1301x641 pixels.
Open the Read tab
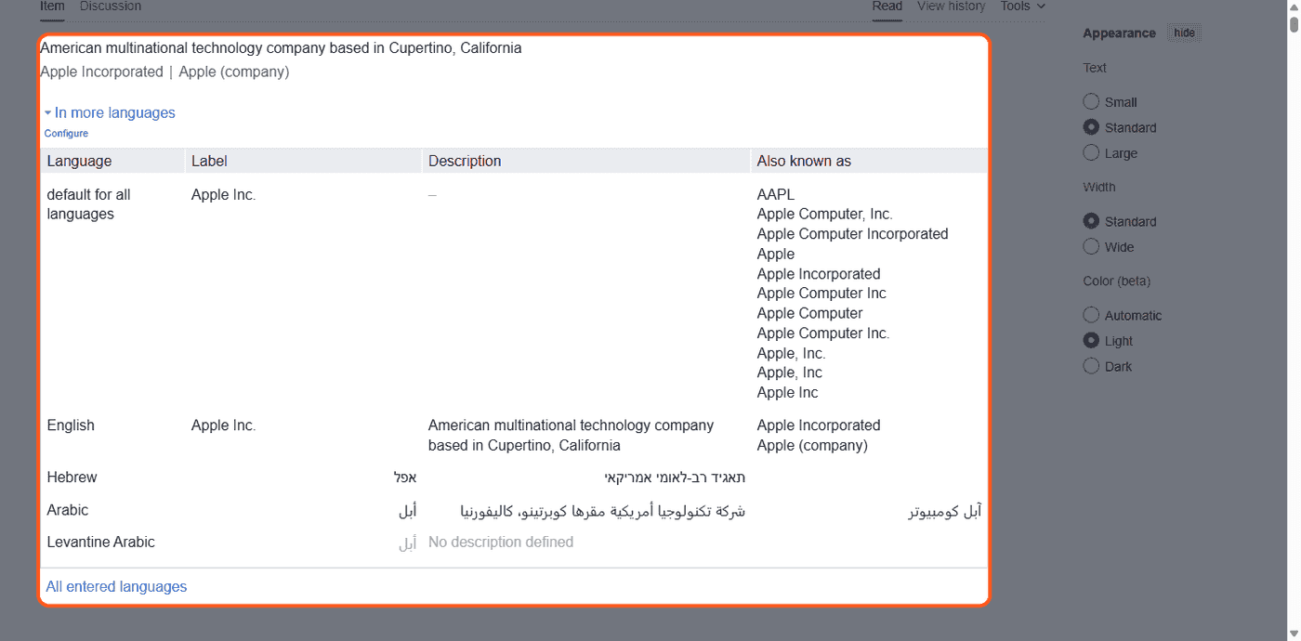pyautogui.click(x=887, y=7)
